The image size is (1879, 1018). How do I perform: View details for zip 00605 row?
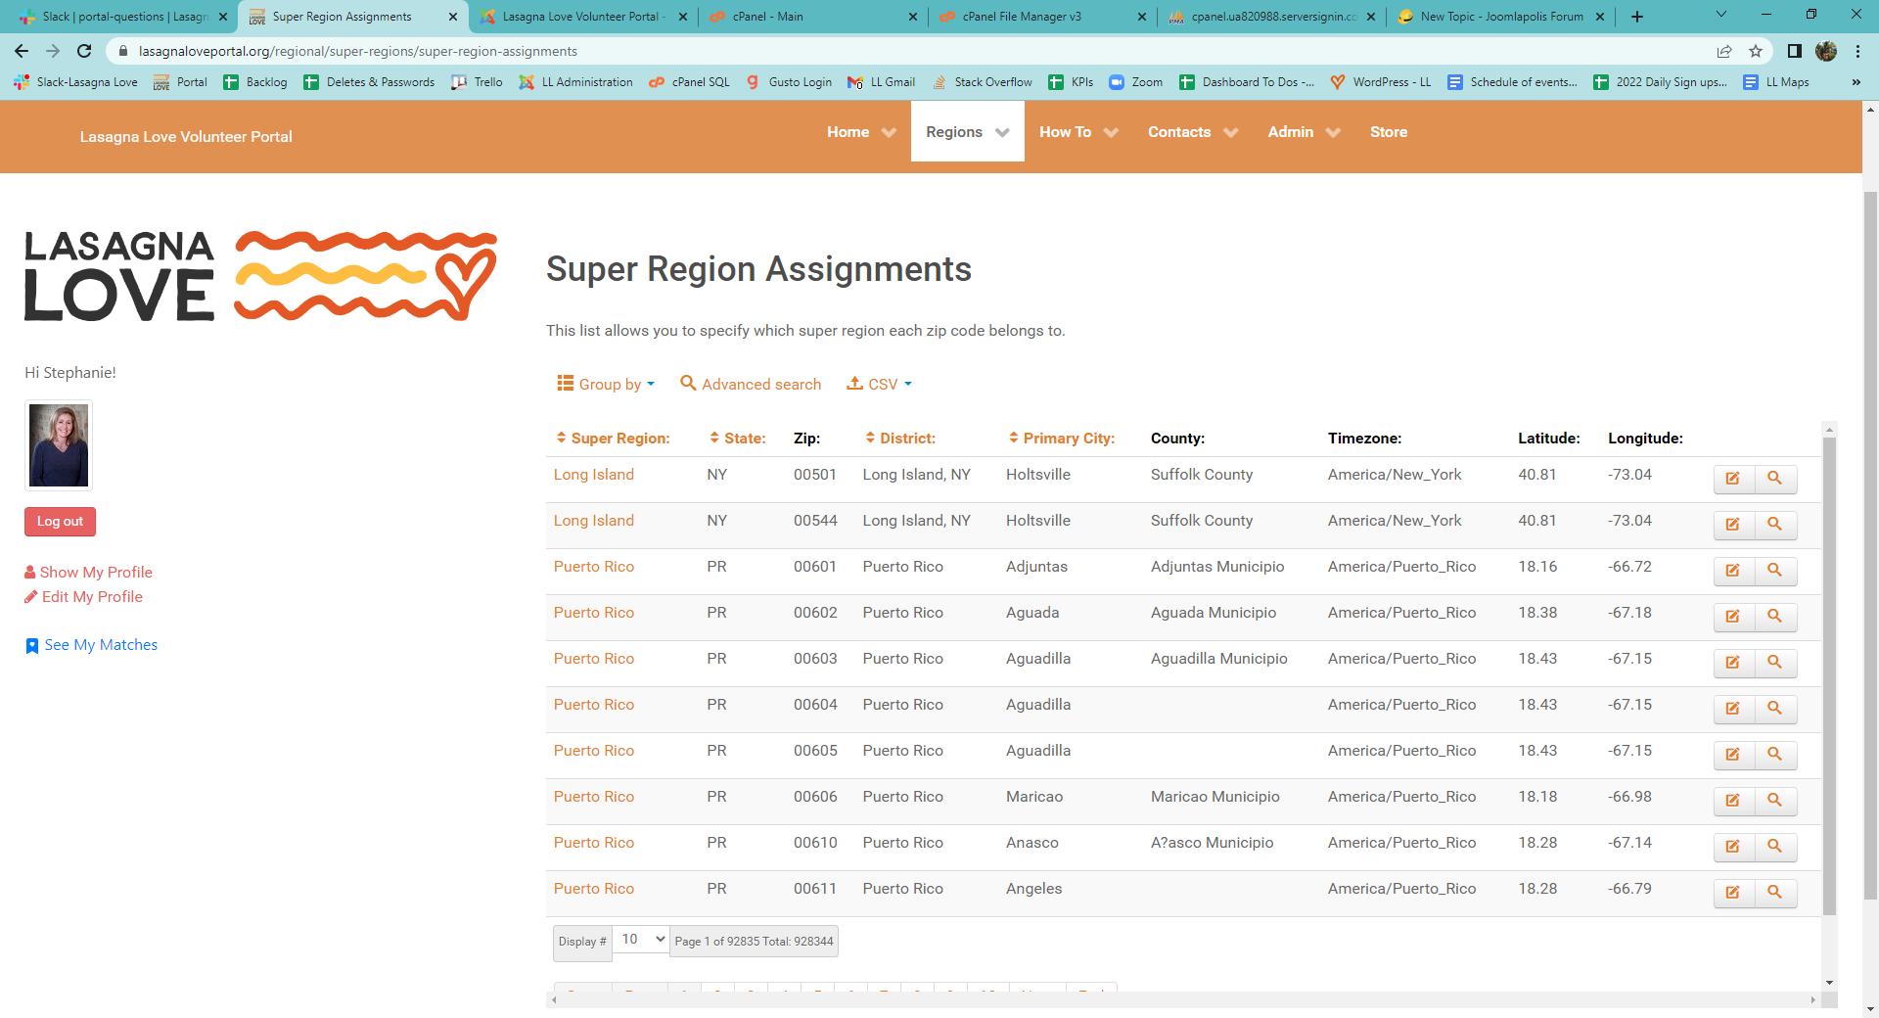tap(1775, 755)
